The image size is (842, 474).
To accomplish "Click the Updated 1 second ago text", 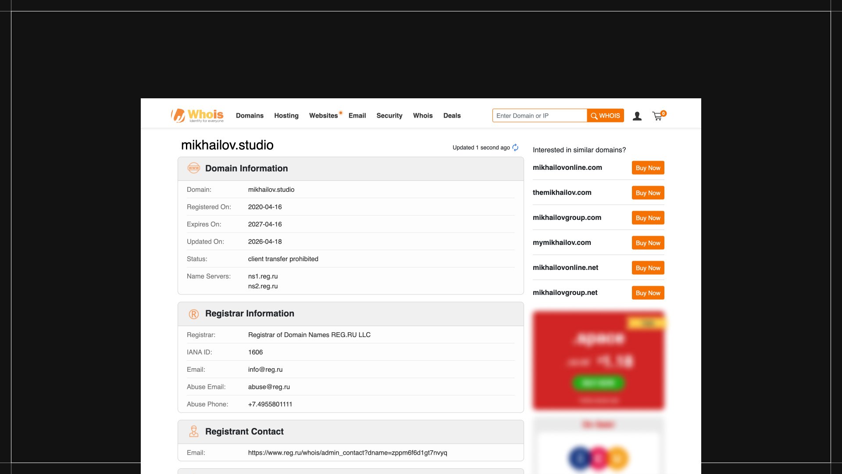I will 481,147.
